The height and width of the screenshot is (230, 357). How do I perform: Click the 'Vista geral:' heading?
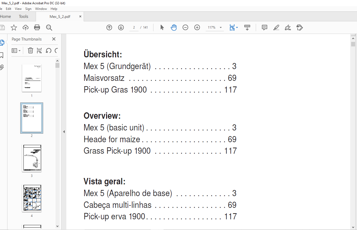[104, 181]
